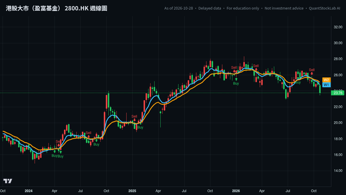Select the Sell marker of March 2026
Viewport: 346px width, 195px height.
256,67
